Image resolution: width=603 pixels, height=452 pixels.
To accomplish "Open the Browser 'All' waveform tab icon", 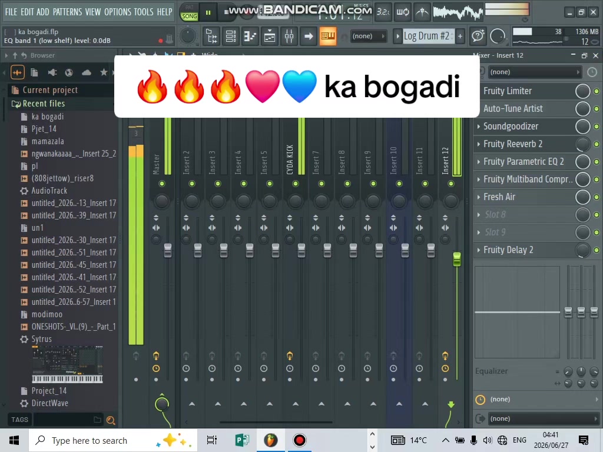I will coord(17,72).
